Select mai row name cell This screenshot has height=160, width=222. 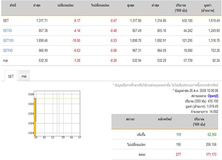click(x=5, y=61)
